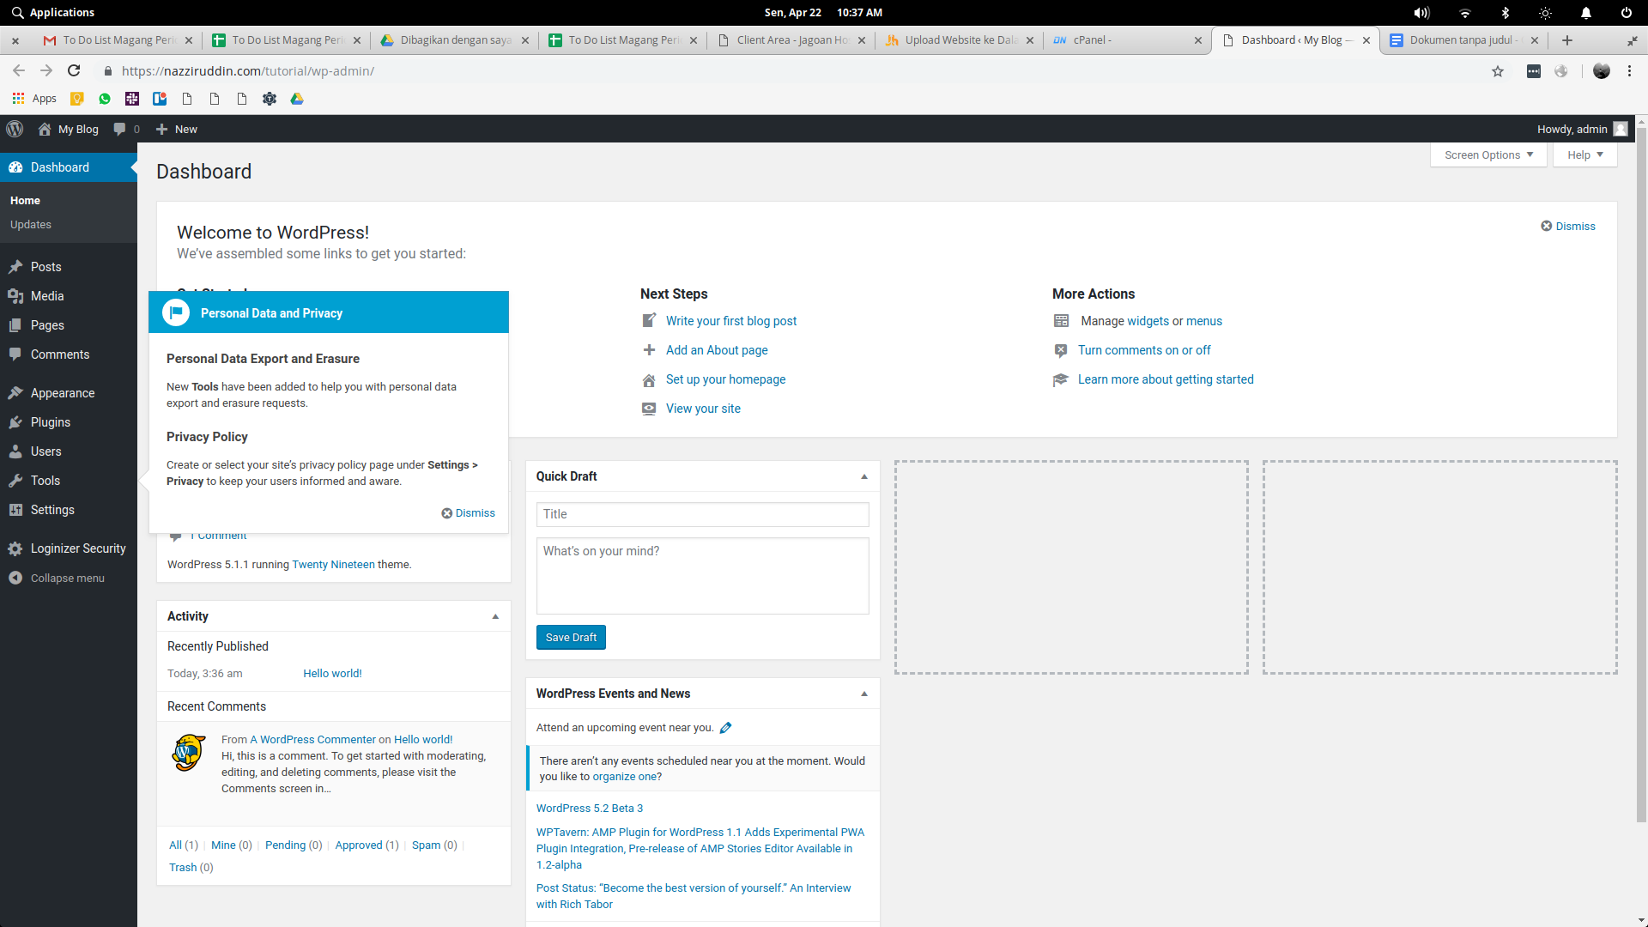This screenshot has height=927, width=1648.
Task: Click the Howdy, admin account menu
Action: click(x=1582, y=129)
